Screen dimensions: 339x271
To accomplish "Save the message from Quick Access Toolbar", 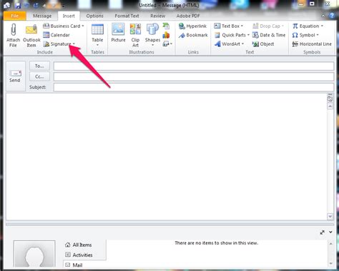I will pos(18,5).
